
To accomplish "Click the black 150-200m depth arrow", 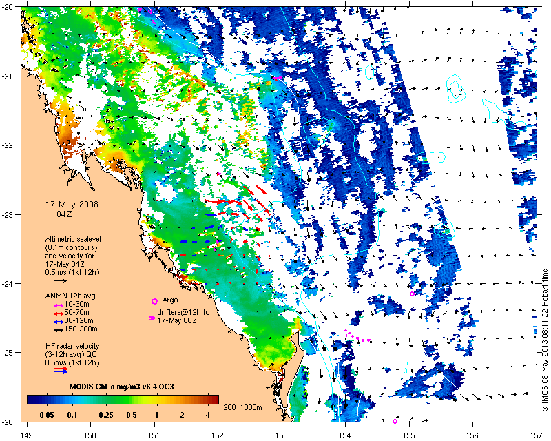I will (59, 329).
